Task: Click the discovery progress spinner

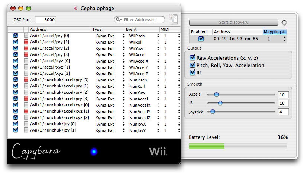Action: click(284, 23)
